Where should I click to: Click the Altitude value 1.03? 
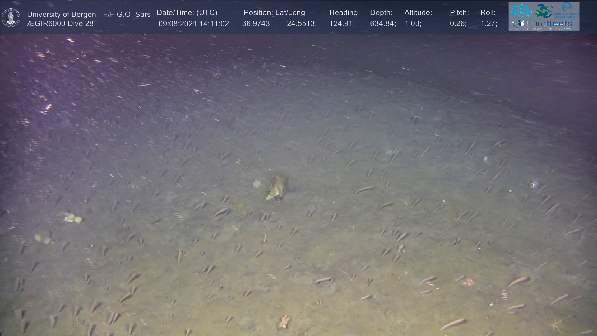[x=413, y=24]
